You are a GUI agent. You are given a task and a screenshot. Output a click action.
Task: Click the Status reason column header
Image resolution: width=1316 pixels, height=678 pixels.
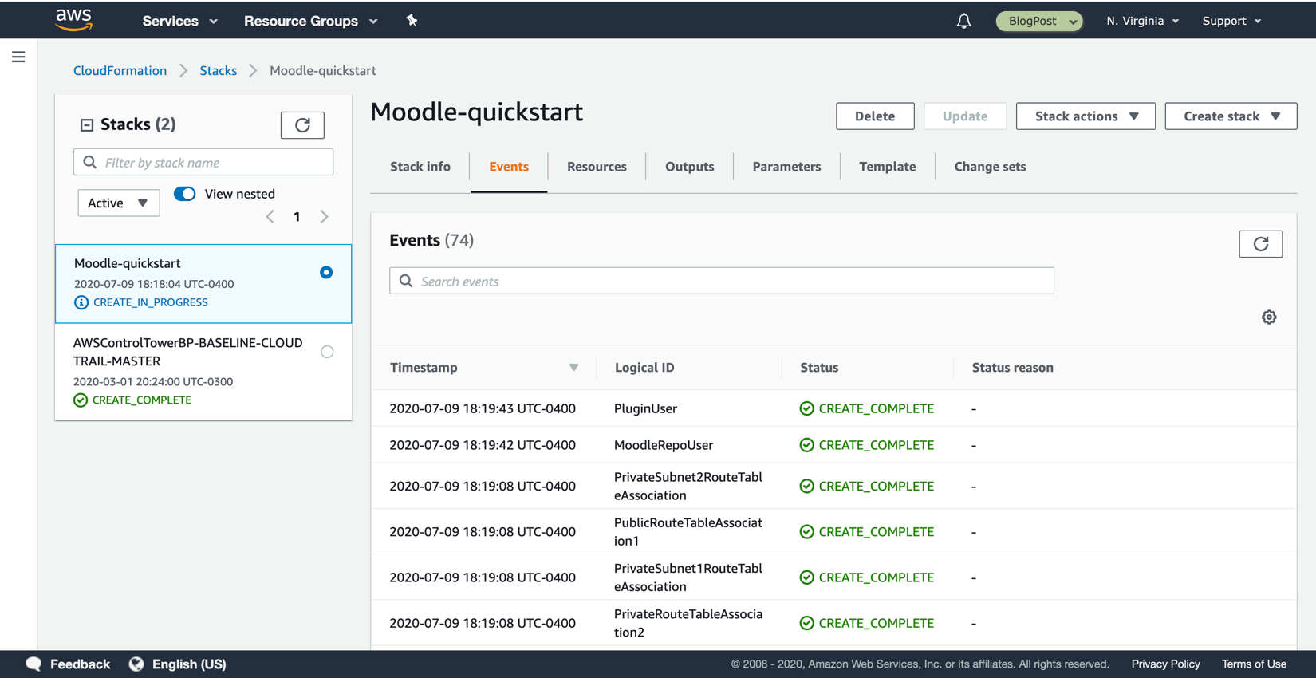coord(1012,368)
